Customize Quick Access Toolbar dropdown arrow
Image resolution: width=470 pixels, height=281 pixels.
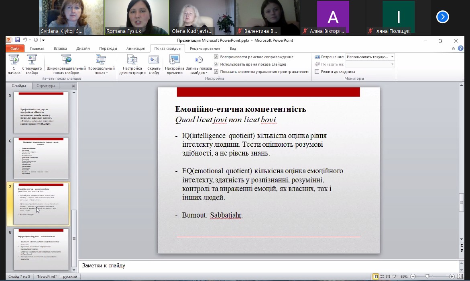pos(43,40)
